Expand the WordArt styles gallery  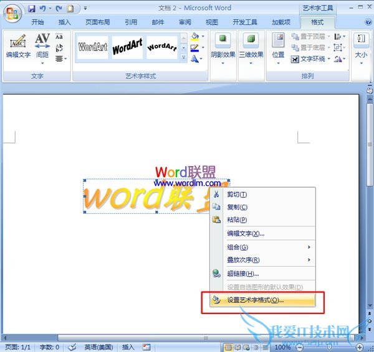coord(183,58)
